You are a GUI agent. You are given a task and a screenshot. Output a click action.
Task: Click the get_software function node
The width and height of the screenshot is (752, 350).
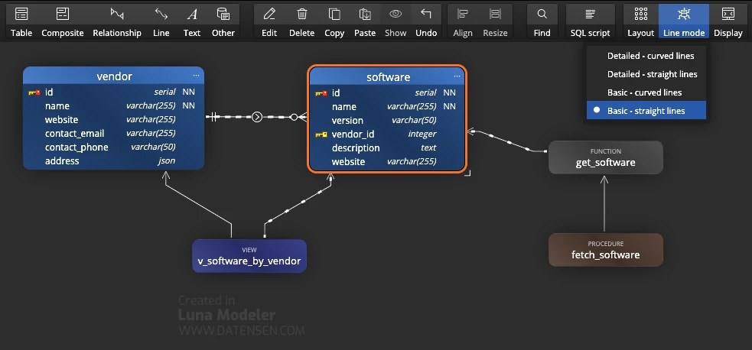[x=605, y=157]
